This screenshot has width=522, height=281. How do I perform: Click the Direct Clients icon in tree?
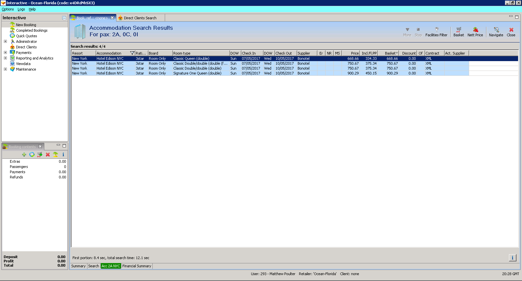point(12,47)
